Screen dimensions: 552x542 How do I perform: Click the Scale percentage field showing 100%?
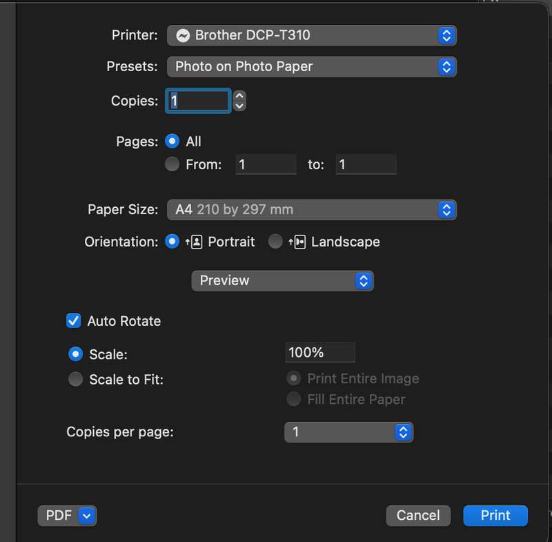click(320, 353)
